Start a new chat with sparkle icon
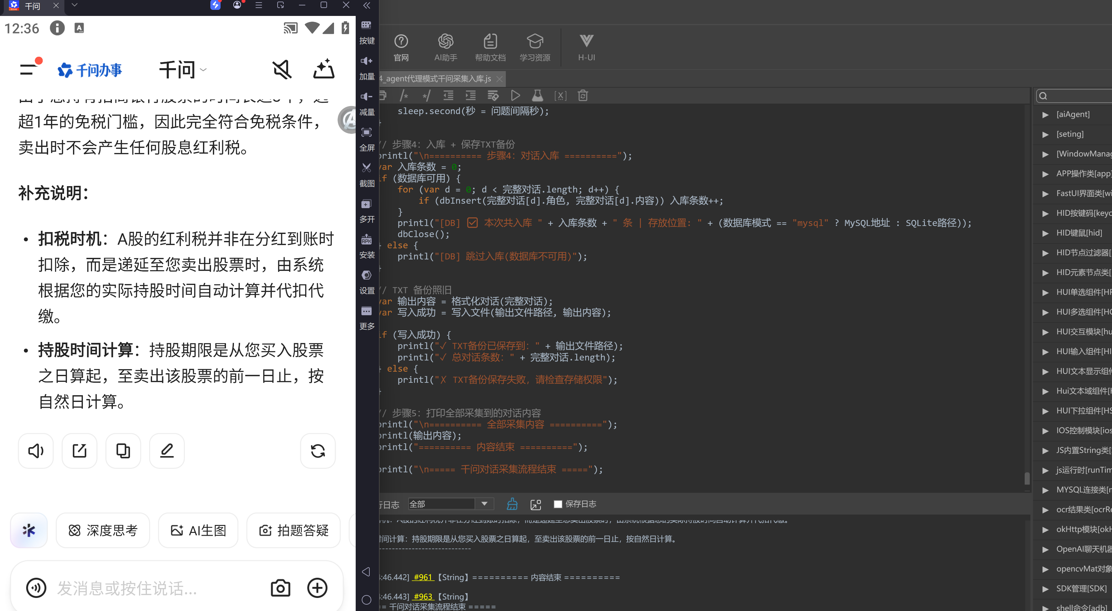 pos(323,69)
